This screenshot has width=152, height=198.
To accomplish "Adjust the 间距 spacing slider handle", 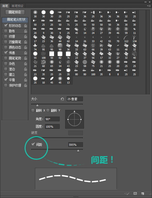I will click(78, 151).
